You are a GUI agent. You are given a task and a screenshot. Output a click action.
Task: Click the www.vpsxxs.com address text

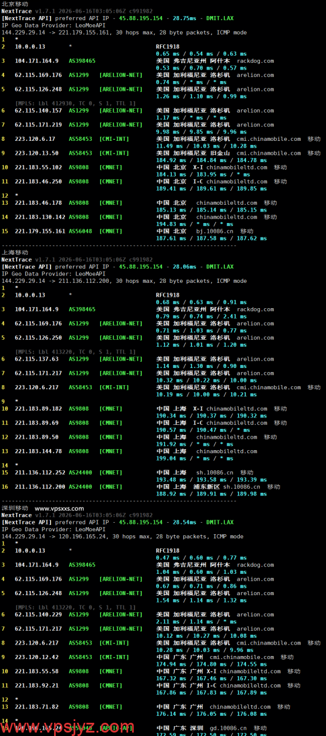[59, 508]
